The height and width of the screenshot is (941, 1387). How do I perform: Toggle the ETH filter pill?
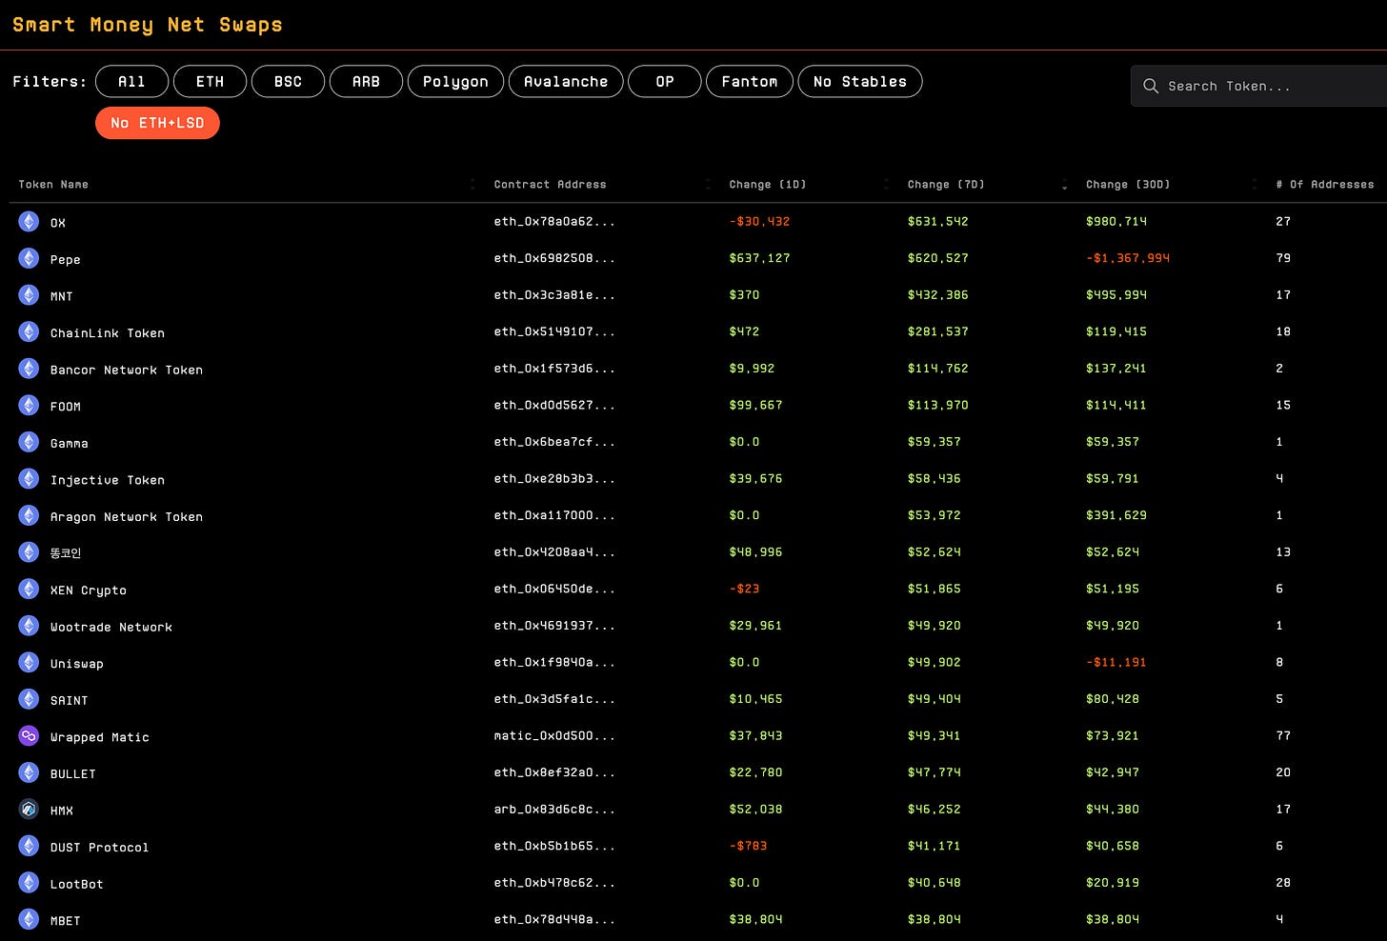pyautogui.click(x=210, y=82)
